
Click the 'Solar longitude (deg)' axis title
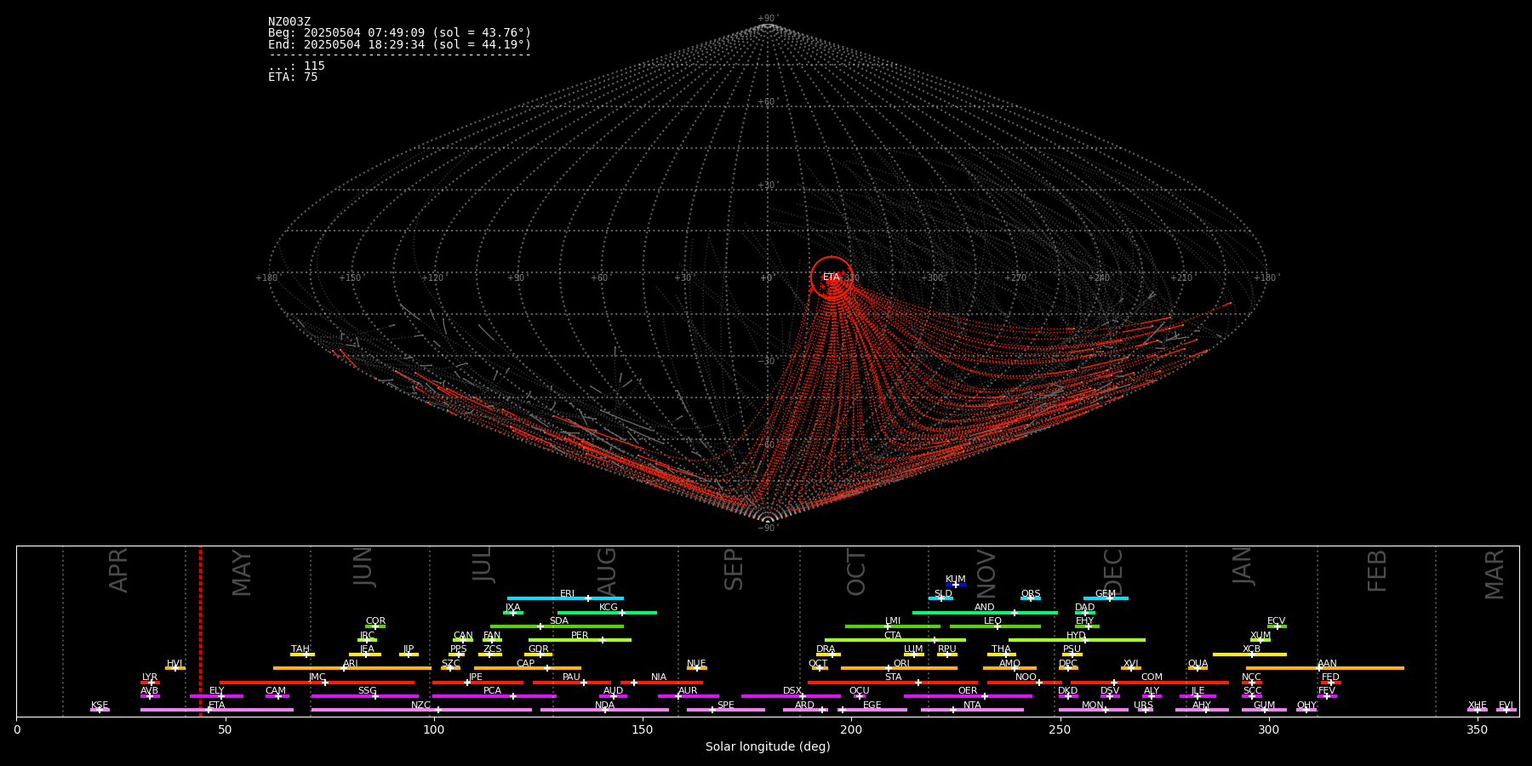tap(768, 746)
